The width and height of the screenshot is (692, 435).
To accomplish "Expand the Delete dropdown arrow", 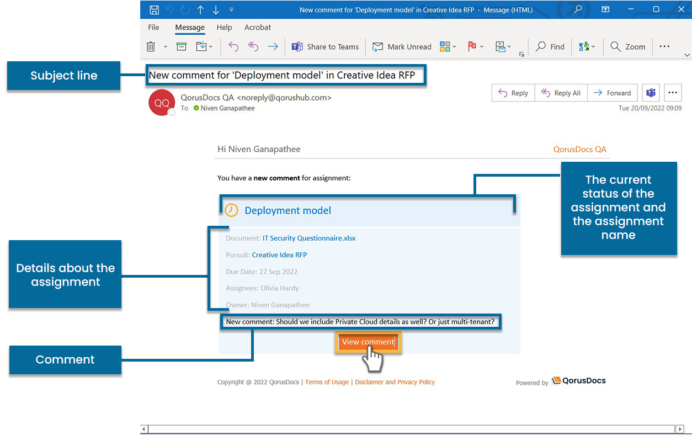I will [x=165, y=47].
